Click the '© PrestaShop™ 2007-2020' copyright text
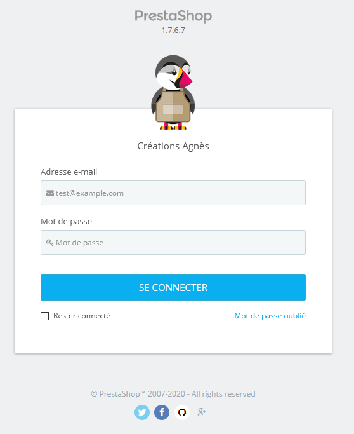The image size is (354, 434). click(x=138, y=394)
